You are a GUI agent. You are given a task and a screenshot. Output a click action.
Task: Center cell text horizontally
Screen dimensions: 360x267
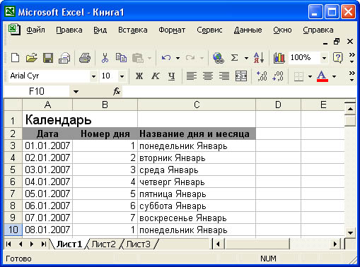tap(208, 76)
